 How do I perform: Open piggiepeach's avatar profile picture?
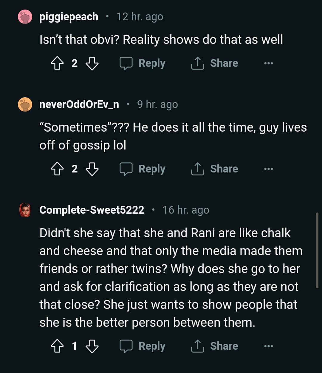coord(25,17)
